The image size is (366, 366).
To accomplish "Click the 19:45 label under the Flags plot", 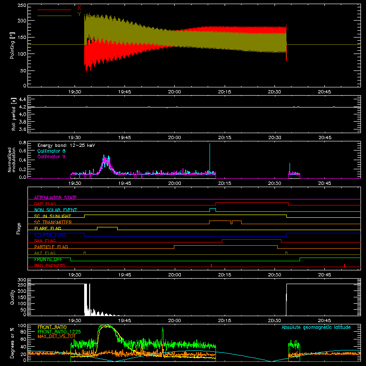I will (124, 275).
